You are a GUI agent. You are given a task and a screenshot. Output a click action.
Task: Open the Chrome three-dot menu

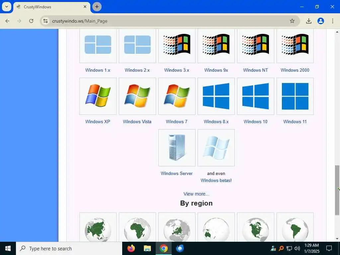pyautogui.click(x=333, y=21)
